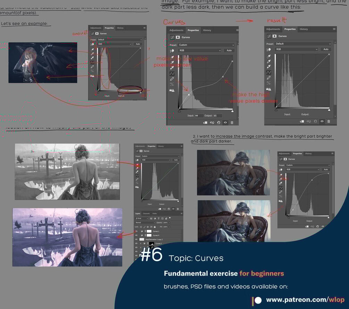
Task: Toggle visibility eye in Curves panel above Layers
Action: tap(173, 209)
